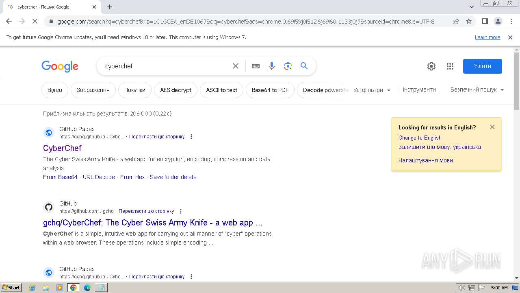The height and width of the screenshot is (293, 520).
Task: Open 'gchq/CyberChef: The Cyber Swiss Army Knife' result
Action: pyautogui.click(x=153, y=223)
